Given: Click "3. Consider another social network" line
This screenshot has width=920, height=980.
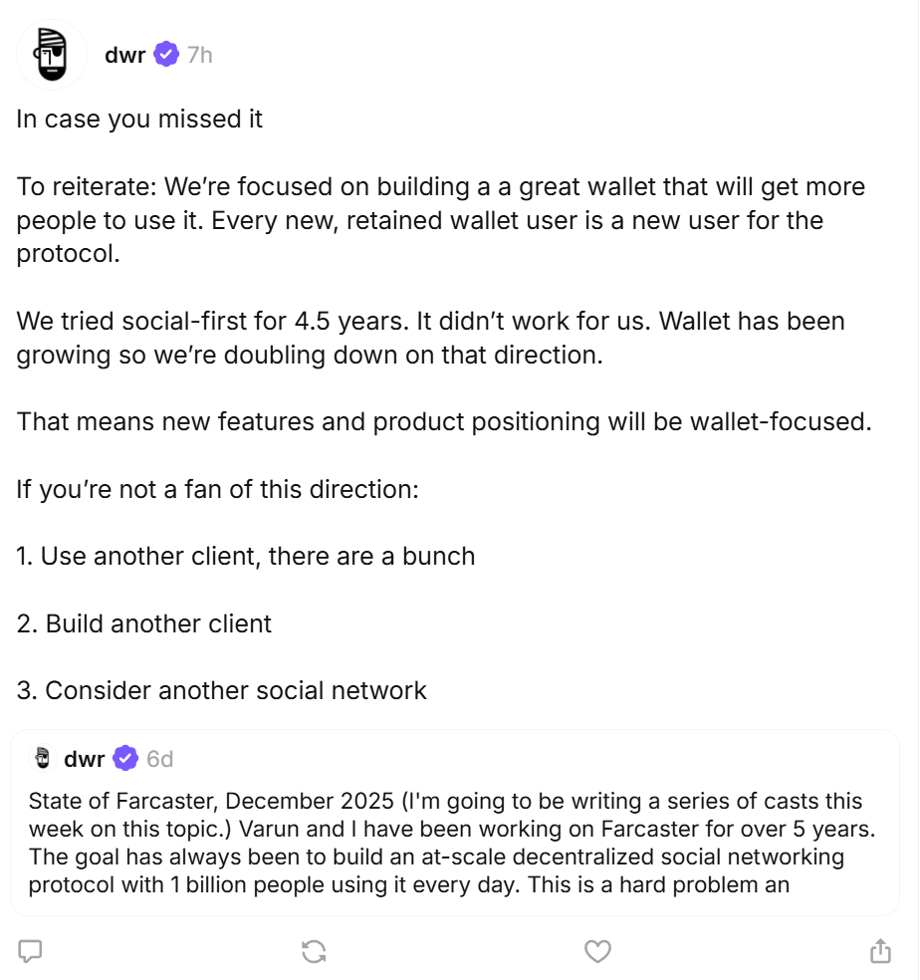Looking at the screenshot, I should 221,690.
